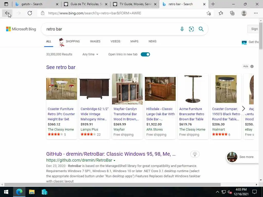The height and width of the screenshot is (197, 263).
Task: Close the gatotv - Search tab
Action: [x=57, y=4]
